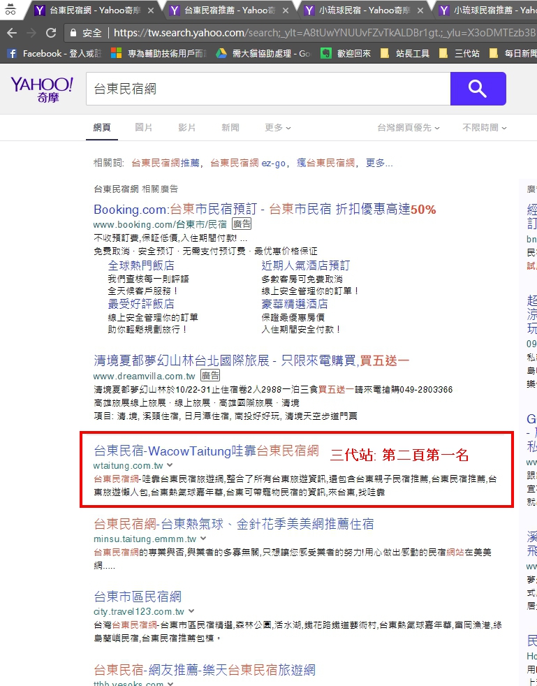Viewport: 537px width, 686px height.
Task: Click the www.dreamvilla.com.tw URL
Action: pyautogui.click(x=145, y=376)
